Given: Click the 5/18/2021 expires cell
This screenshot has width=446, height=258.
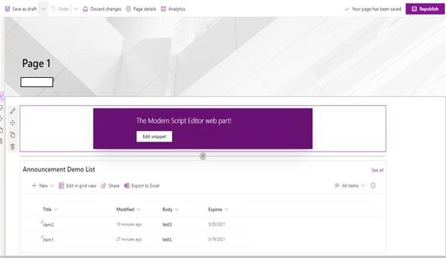Looking at the screenshot, I should tap(217, 239).
